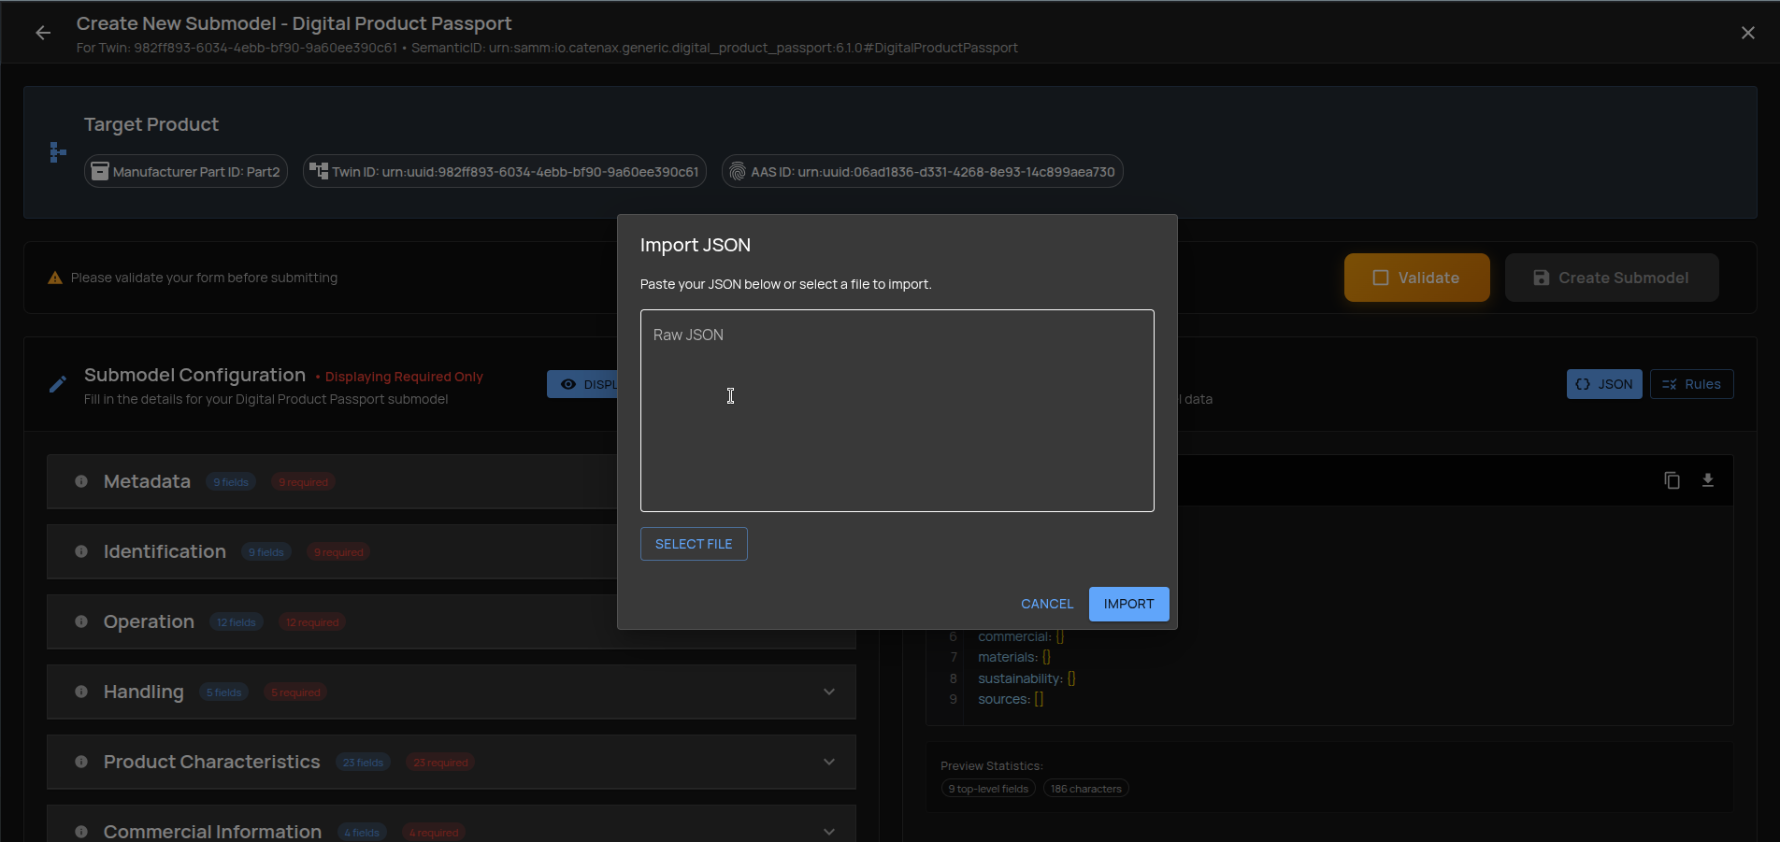Click SELECT FILE to choose a JSON file

click(x=693, y=543)
